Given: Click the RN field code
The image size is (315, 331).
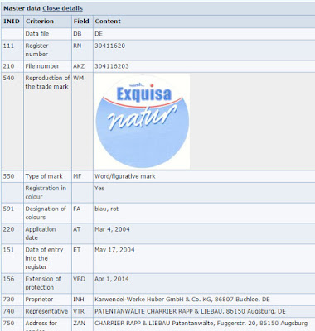Looking at the screenshot, I should pyautogui.click(x=77, y=46).
